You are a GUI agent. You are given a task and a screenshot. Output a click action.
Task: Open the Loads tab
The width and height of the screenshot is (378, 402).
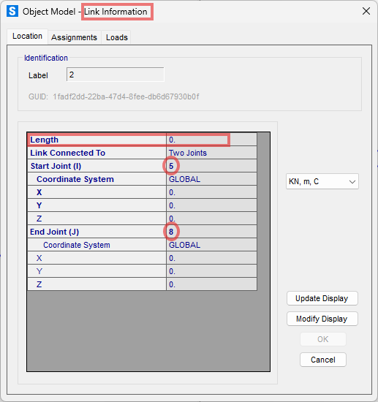tap(117, 37)
